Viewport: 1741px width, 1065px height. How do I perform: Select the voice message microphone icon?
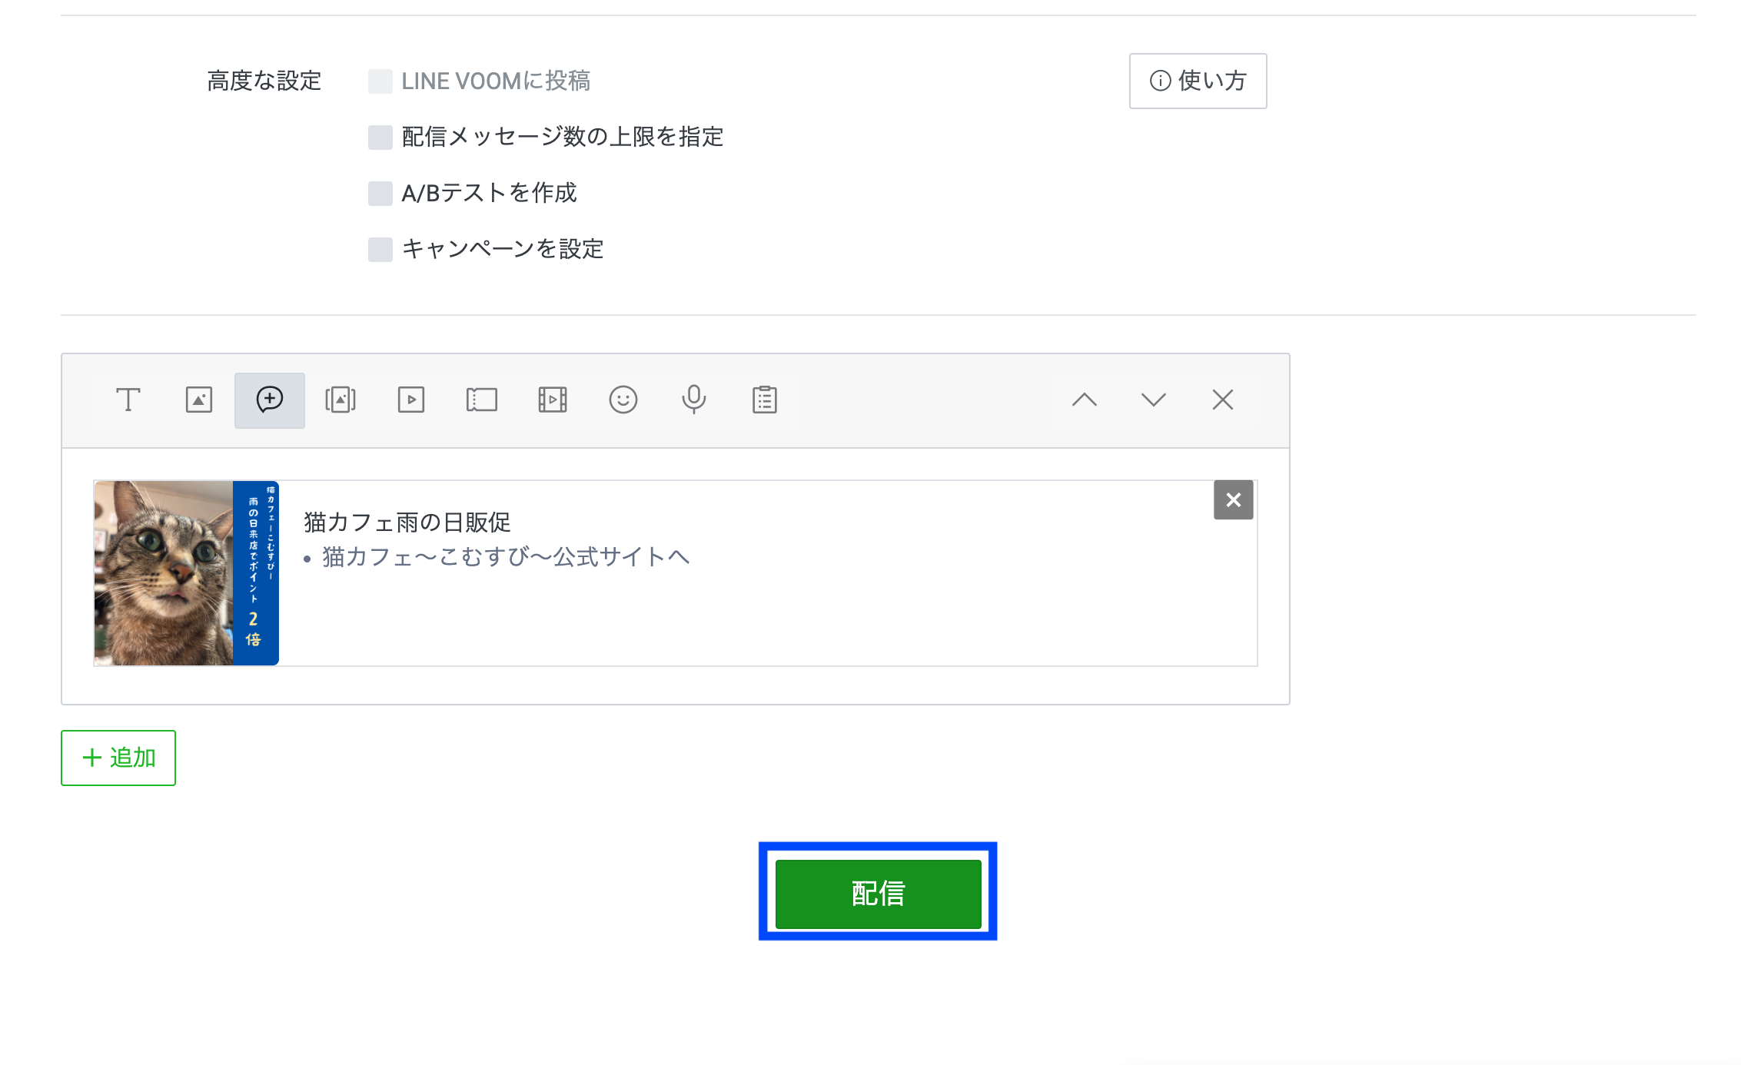pos(694,400)
